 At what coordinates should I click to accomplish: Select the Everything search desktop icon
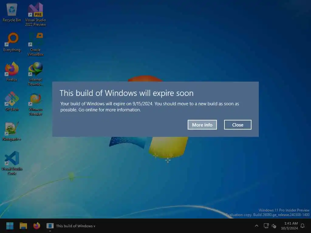tap(12, 42)
